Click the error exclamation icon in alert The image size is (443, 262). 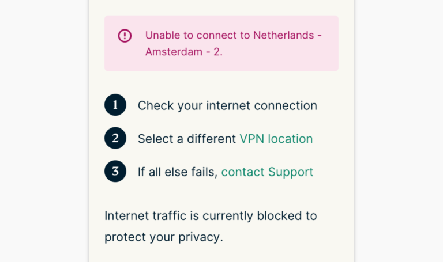[125, 36]
